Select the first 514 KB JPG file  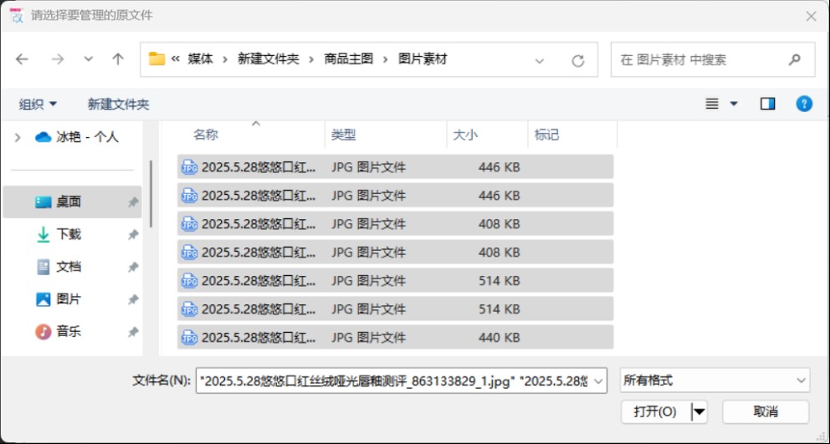coord(396,280)
